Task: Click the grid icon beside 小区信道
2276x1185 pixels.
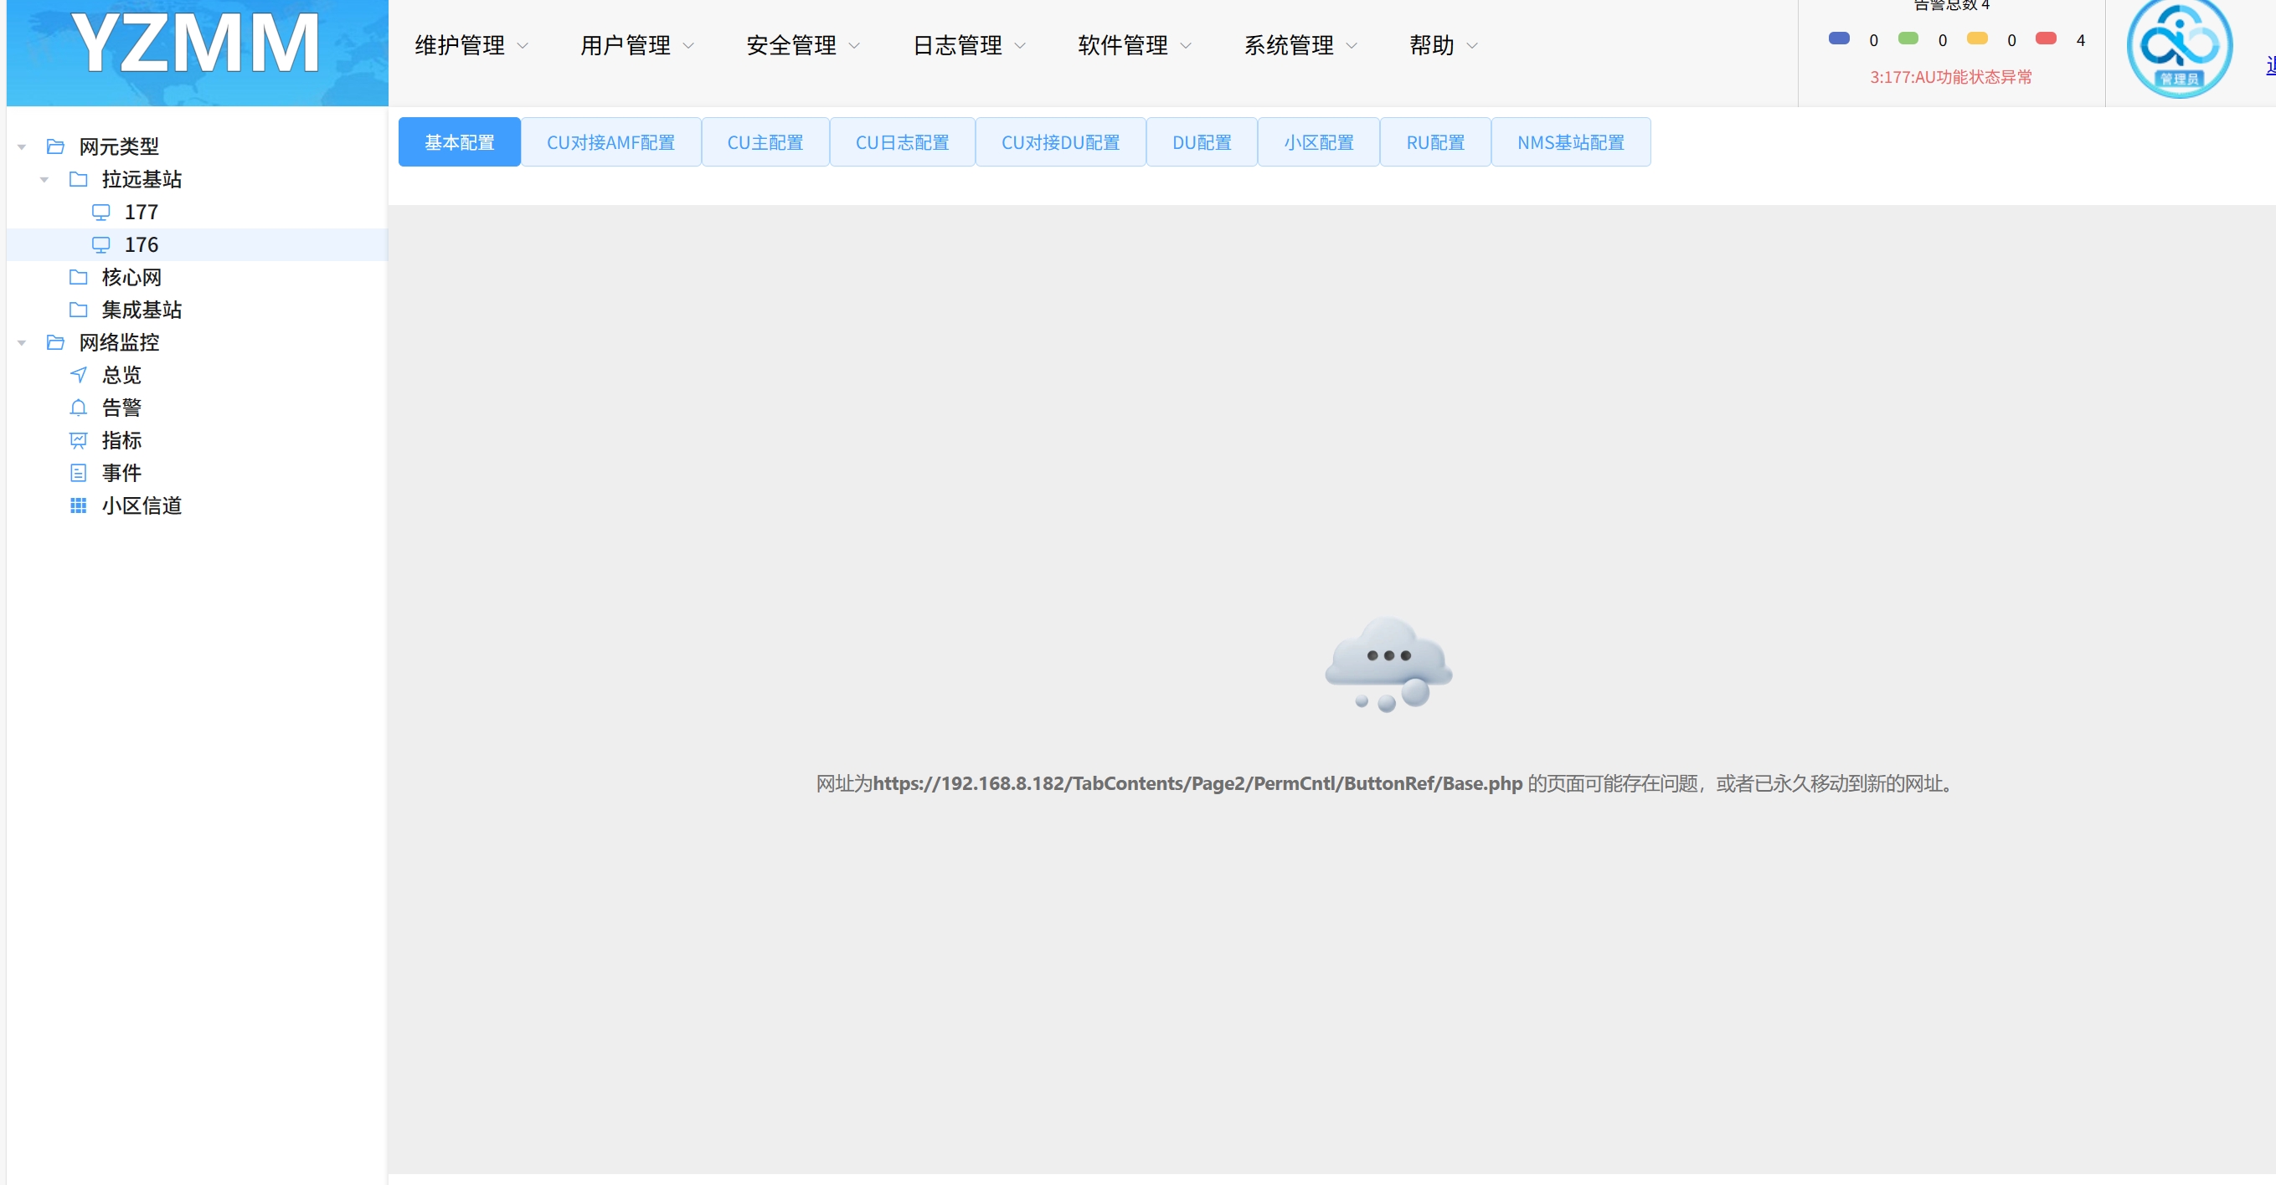Action: (x=79, y=505)
